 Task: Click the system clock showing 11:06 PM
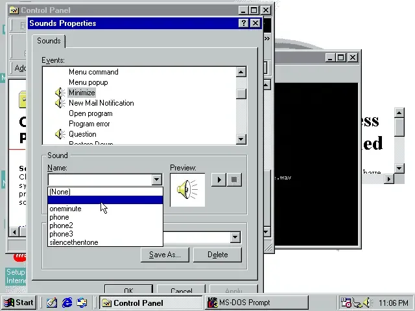tap(394, 303)
